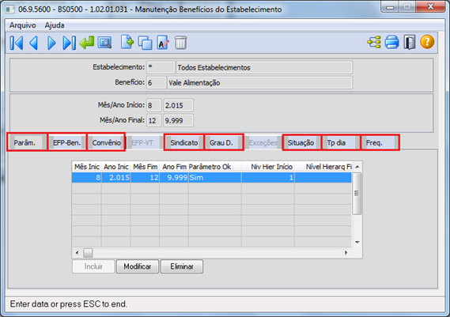This screenshot has width=450, height=317.
Task: Delete record with trash can icon
Action: point(181,43)
